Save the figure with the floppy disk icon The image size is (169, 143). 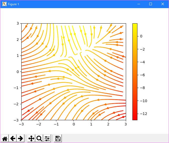58,138
